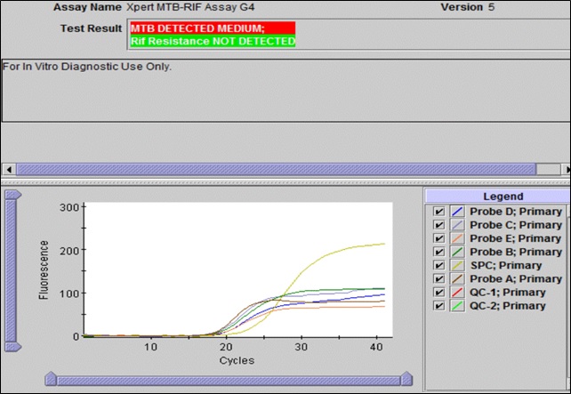The height and width of the screenshot is (394, 571).
Task: Click the Legend panel header
Action: (x=496, y=196)
